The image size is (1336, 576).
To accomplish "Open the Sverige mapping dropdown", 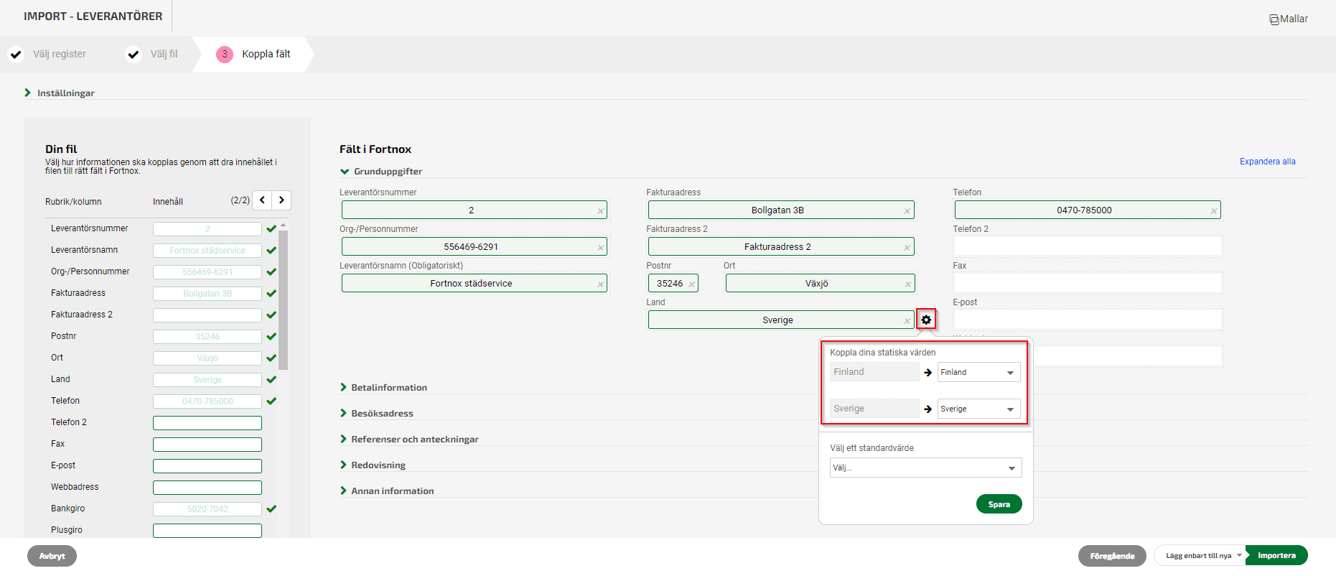I will tap(978, 409).
